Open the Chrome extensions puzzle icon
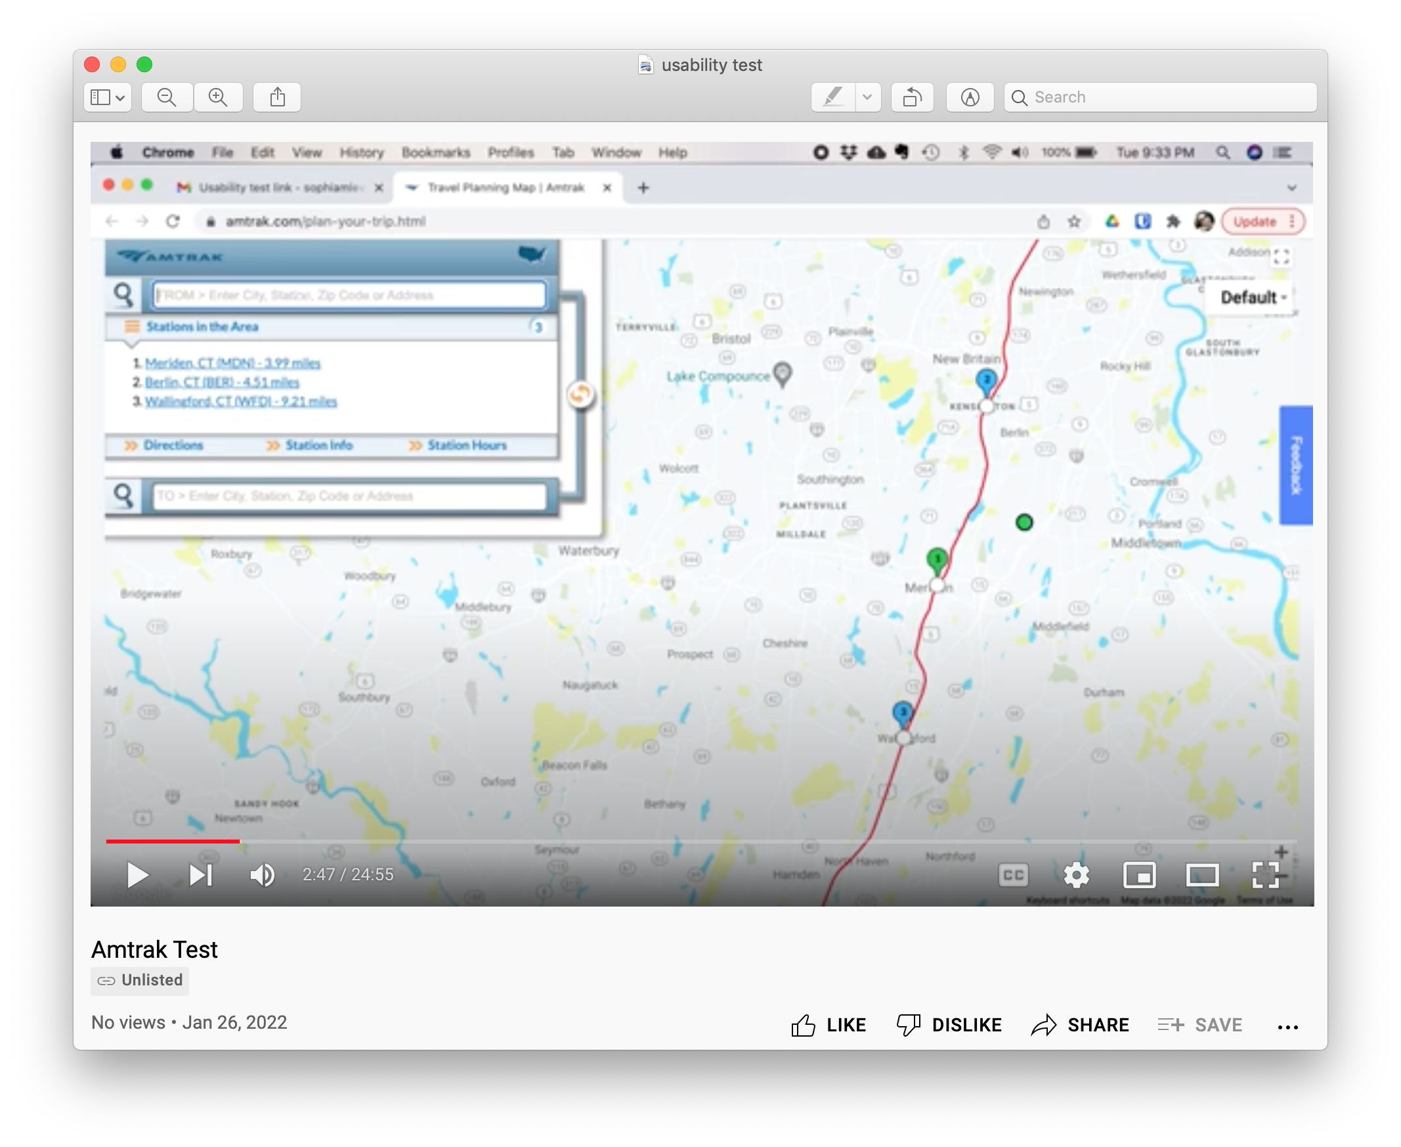Screen dimensions: 1401x1147 [1173, 221]
